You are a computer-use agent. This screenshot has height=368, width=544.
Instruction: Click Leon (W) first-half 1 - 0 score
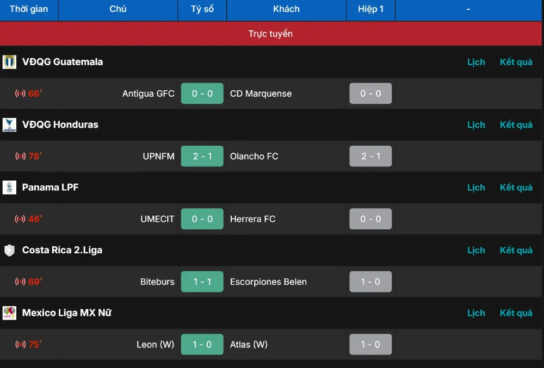click(x=370, y=345)
